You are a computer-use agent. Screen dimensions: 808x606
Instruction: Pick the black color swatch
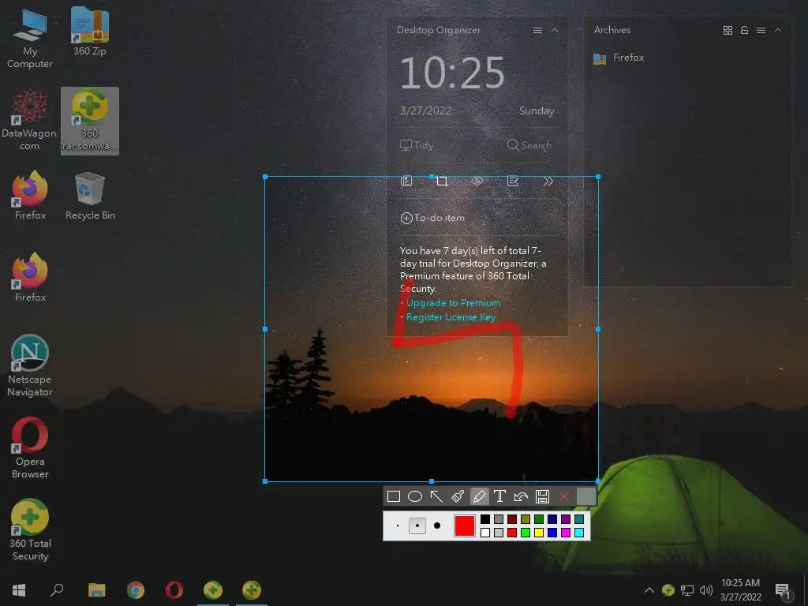(485, 519)
